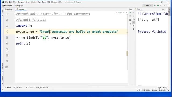Click line number 5 in the gutter

click(x=7, y=38)
